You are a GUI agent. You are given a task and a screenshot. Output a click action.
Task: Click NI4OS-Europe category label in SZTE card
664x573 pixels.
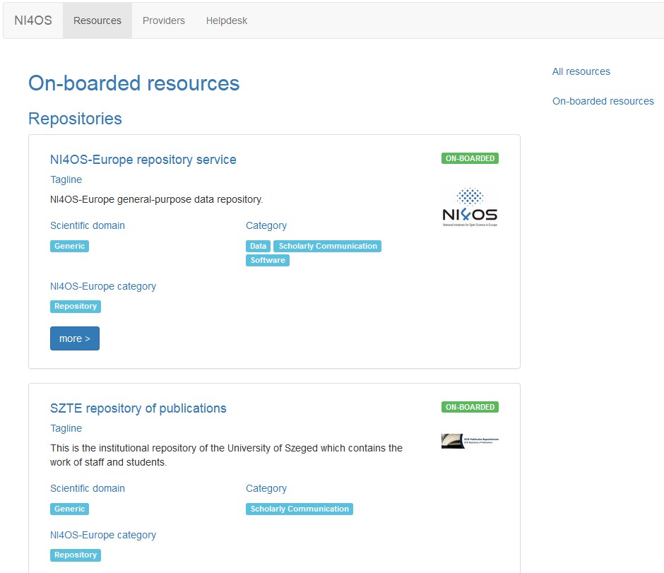coord(103,535)
